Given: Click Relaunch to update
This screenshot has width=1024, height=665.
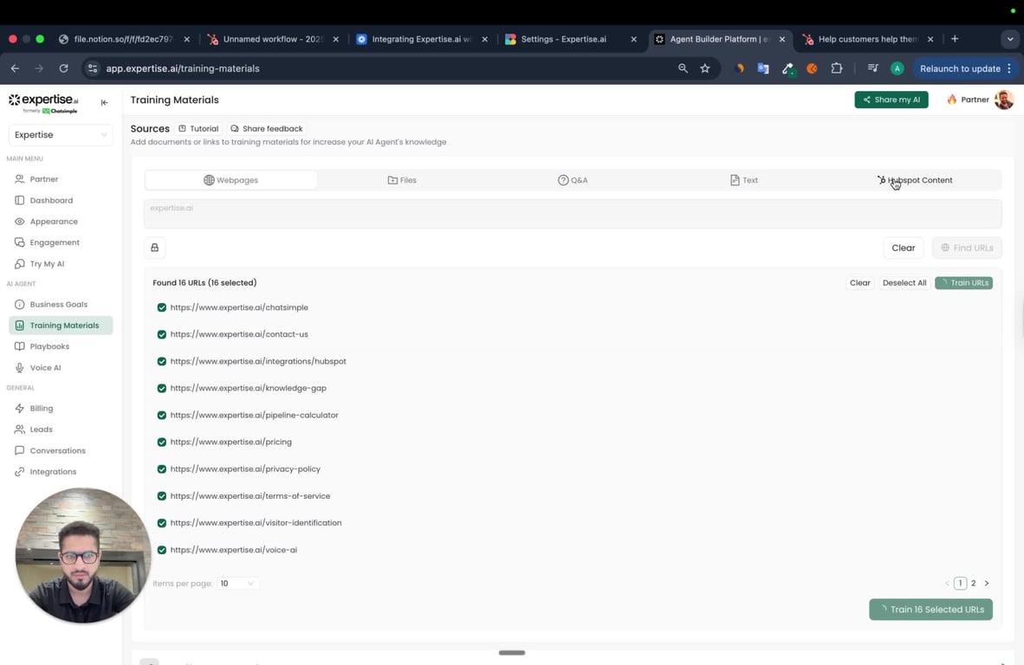Looking at the screenshot, I should tap(965, 68).
